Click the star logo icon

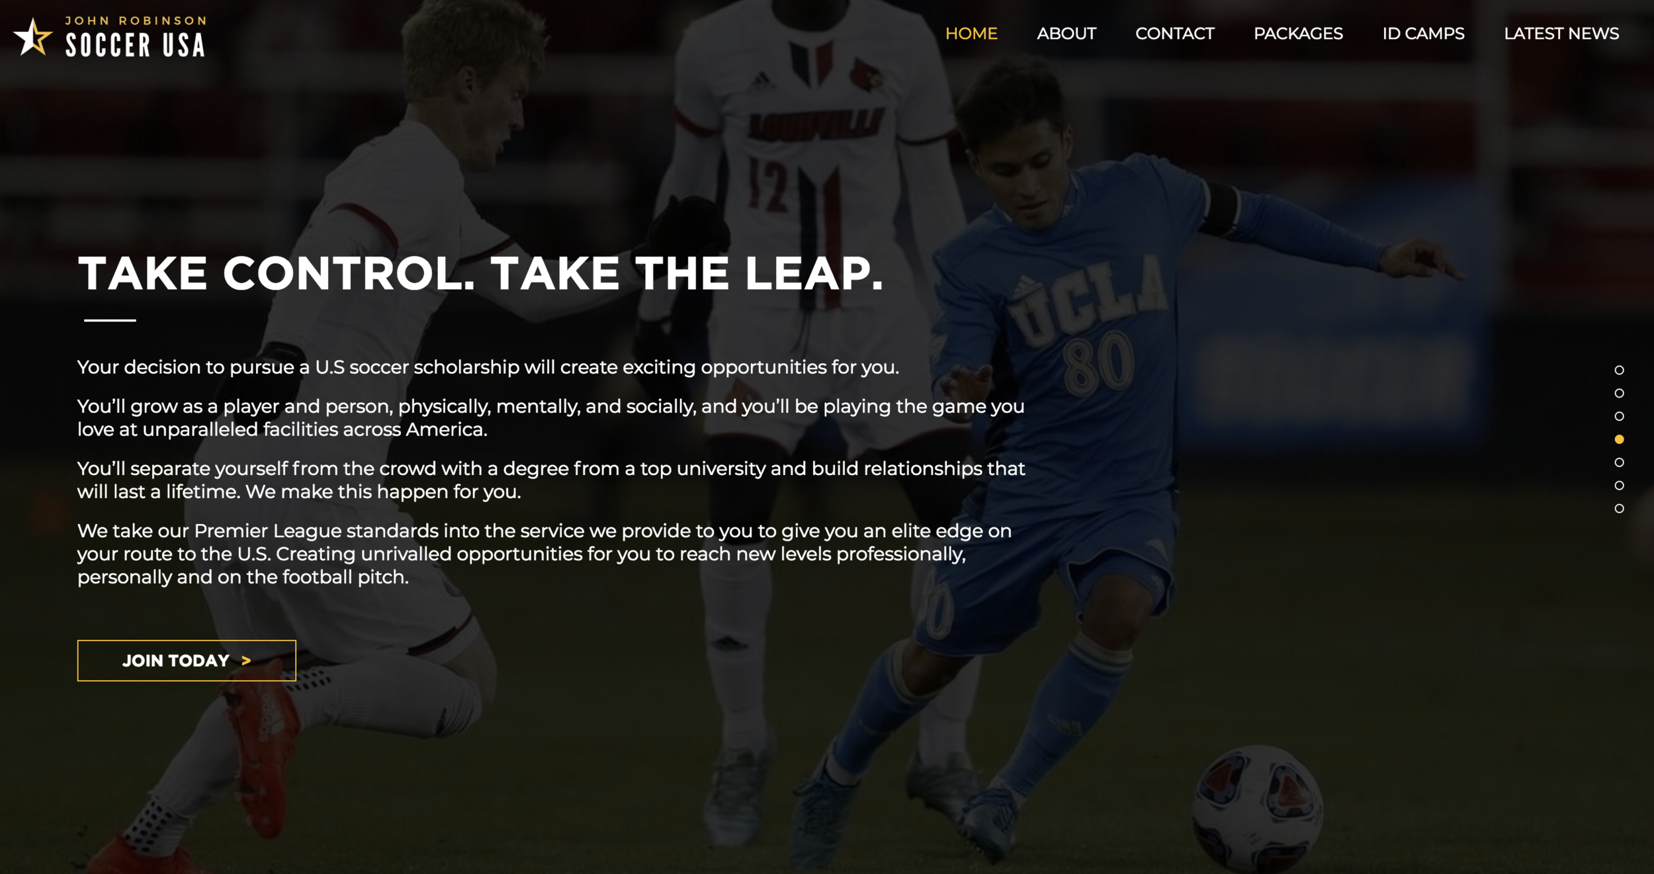pyautogui.click(x=33, y=37)
